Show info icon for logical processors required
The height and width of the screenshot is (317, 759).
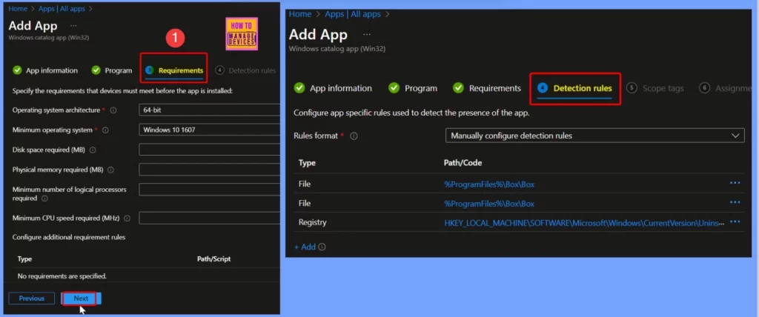coord(44,198)
